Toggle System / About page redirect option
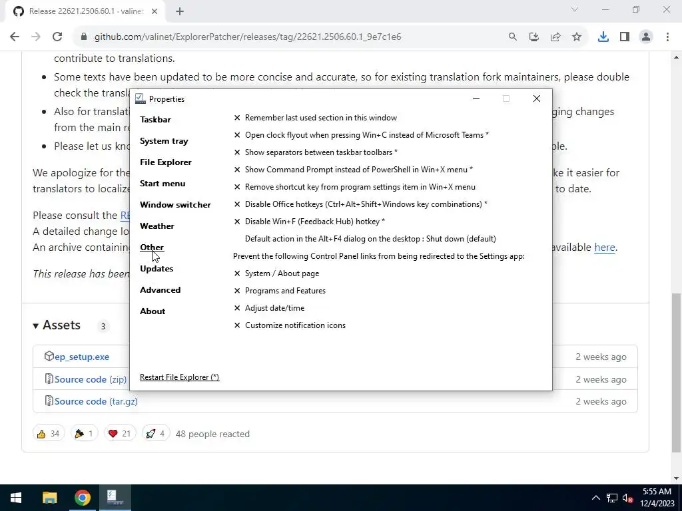This screenshot has height=511, width=682. click(276, 273)
